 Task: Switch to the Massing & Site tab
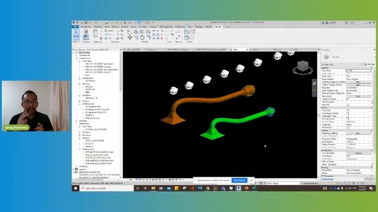click(166, 26)
